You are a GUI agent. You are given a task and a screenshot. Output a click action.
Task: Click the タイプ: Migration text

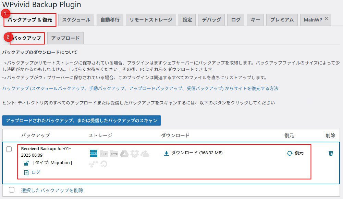click(x=52, y=162)
